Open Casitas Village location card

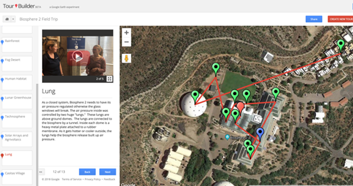[x=17, y=177]
